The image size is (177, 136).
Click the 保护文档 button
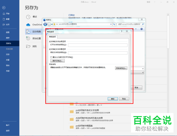click(x=57, y=61)
